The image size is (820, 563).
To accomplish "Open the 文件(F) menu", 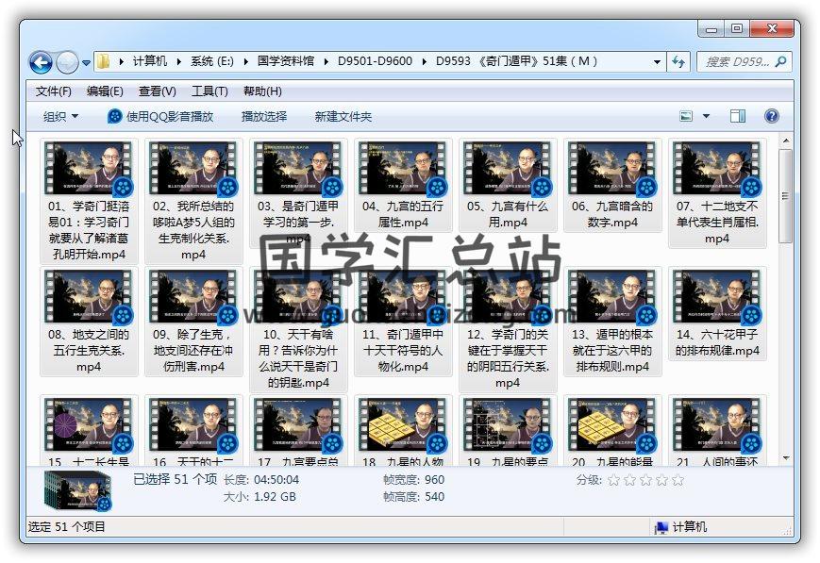I will tap(54, 91).
